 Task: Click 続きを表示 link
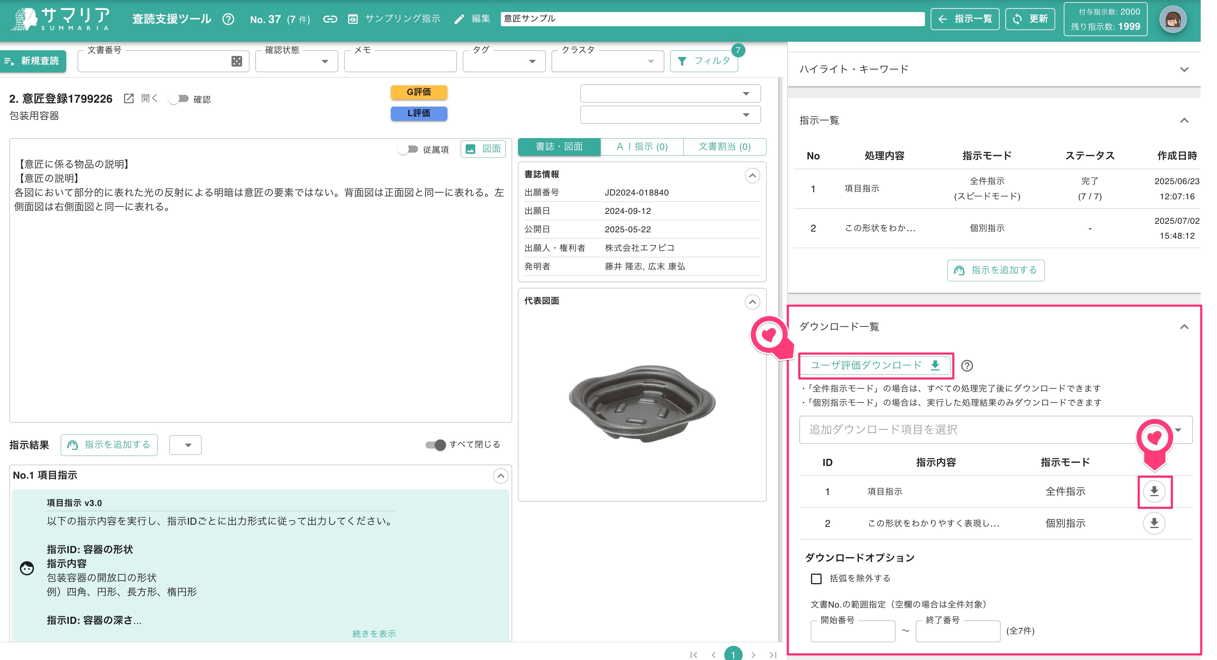(374, 633)
